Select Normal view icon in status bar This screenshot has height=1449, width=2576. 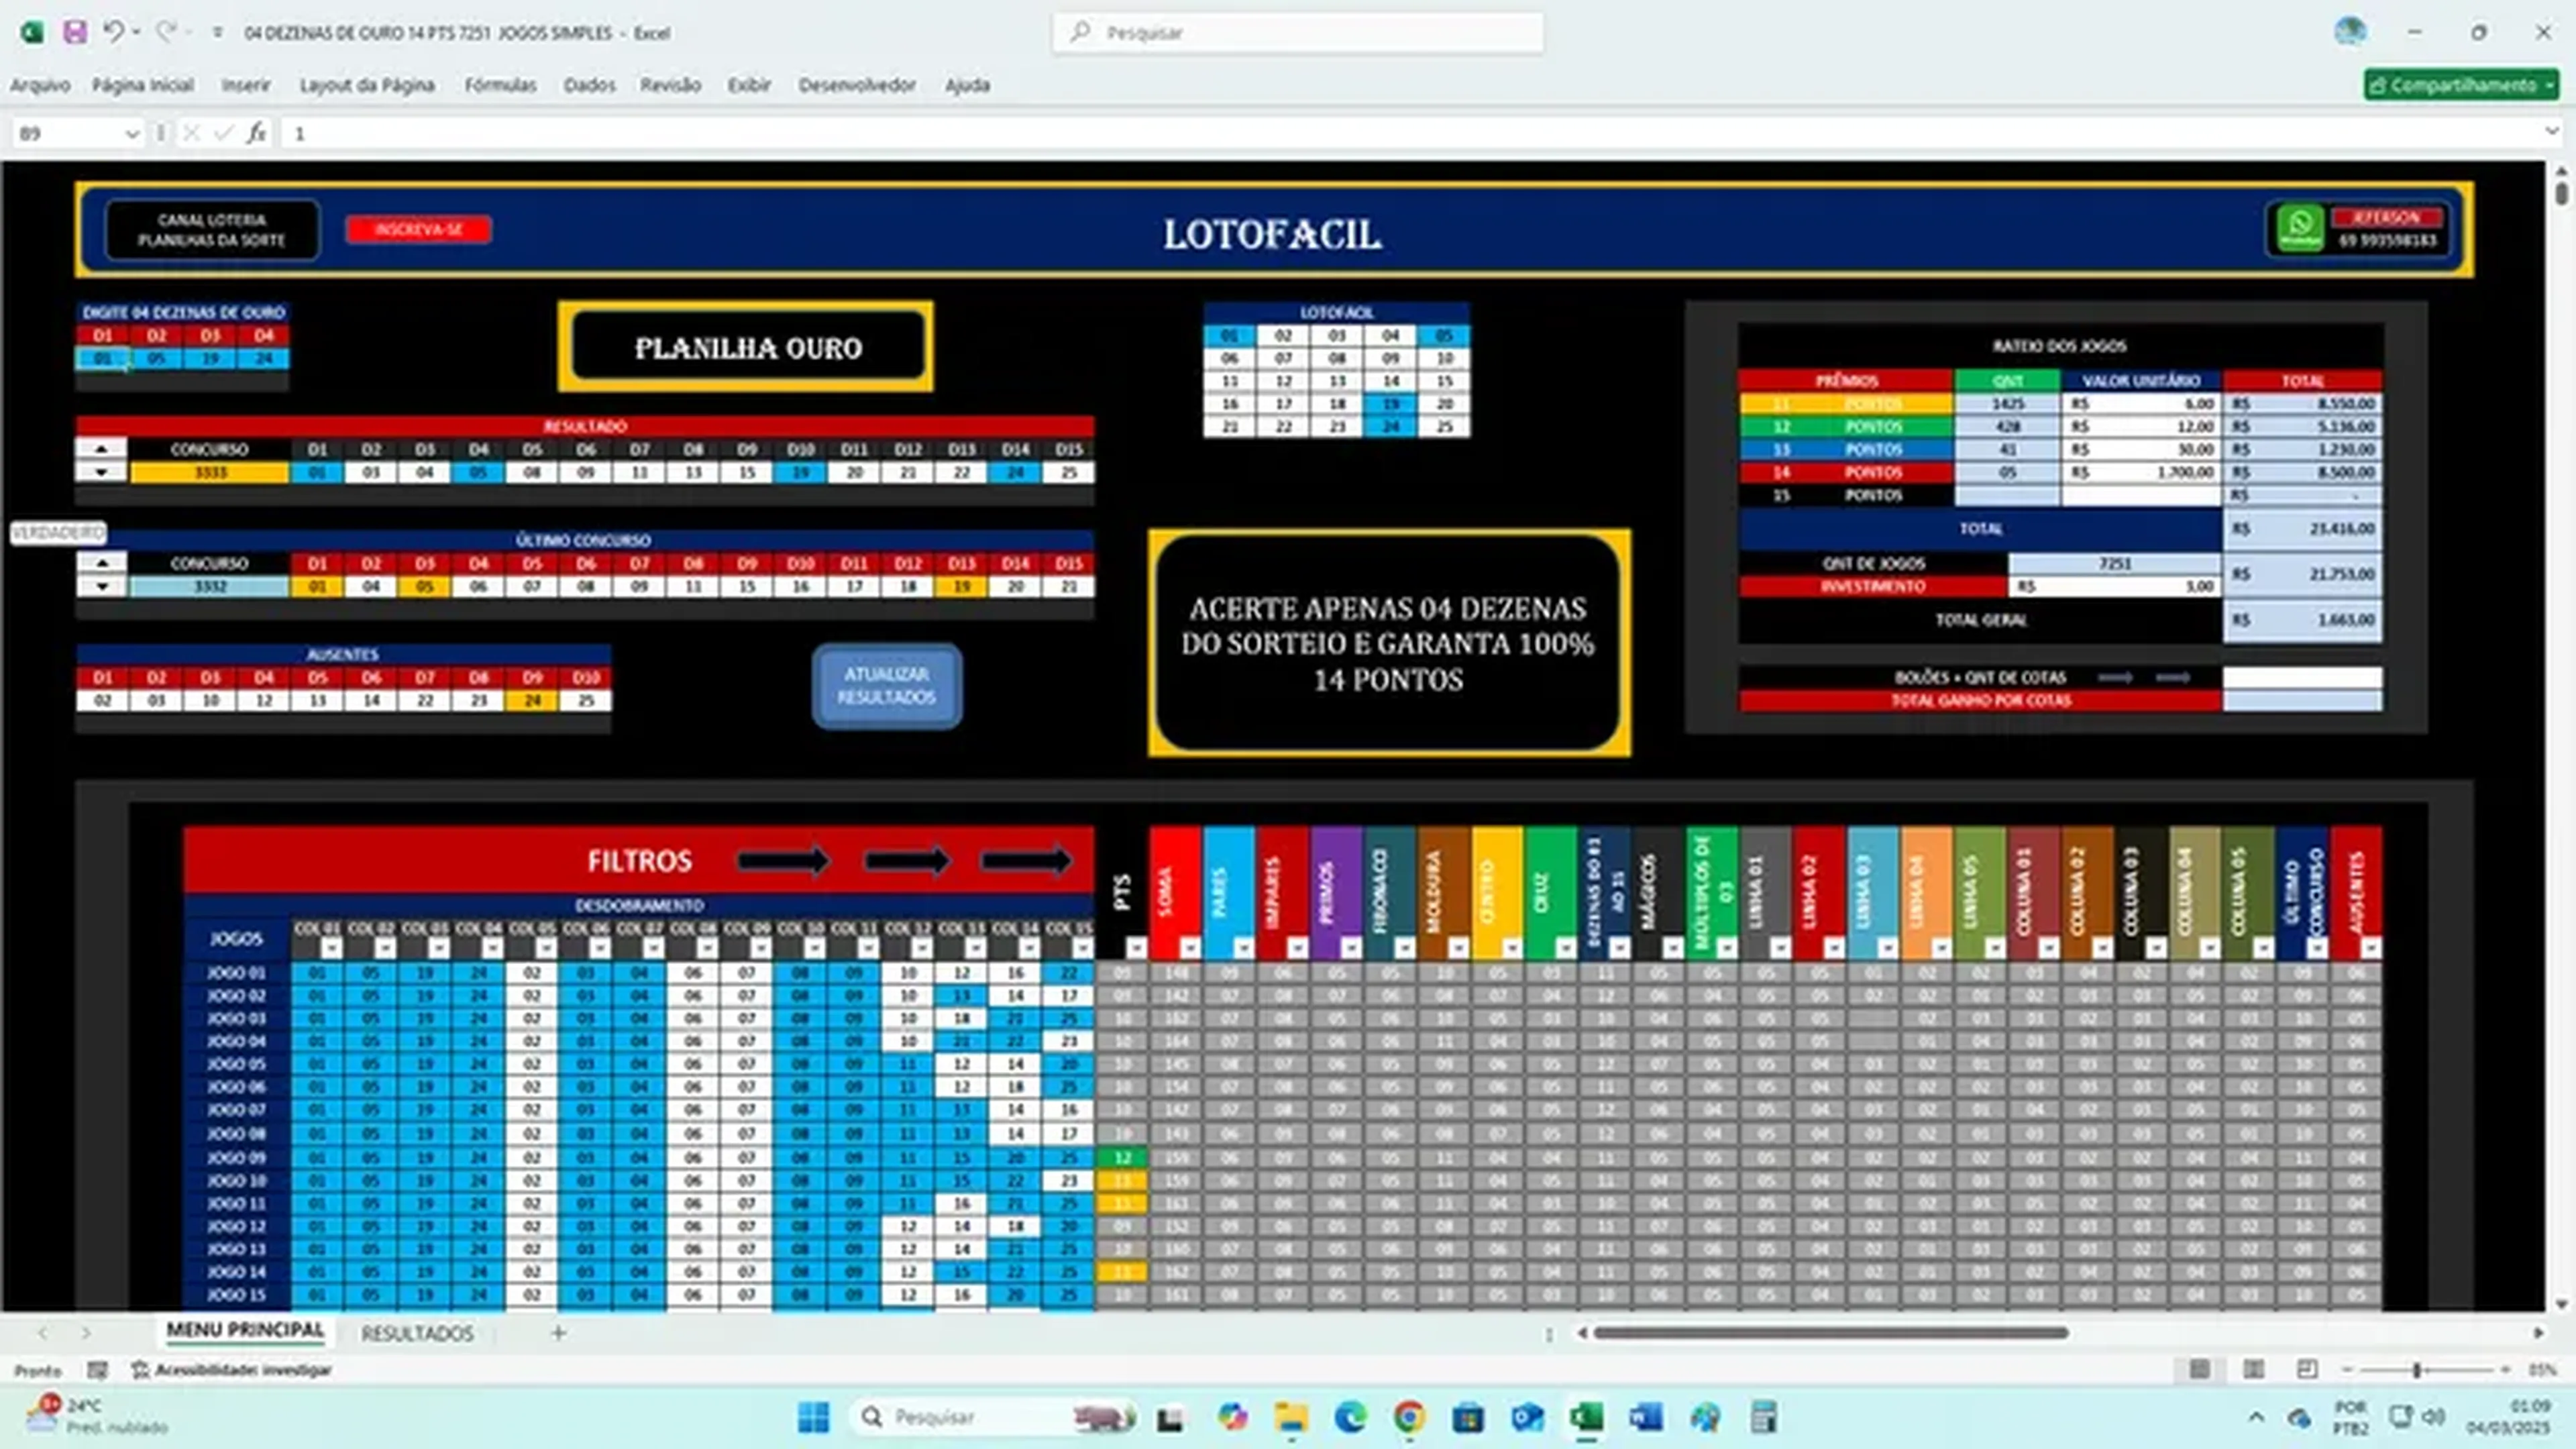coord(2199,1369)
